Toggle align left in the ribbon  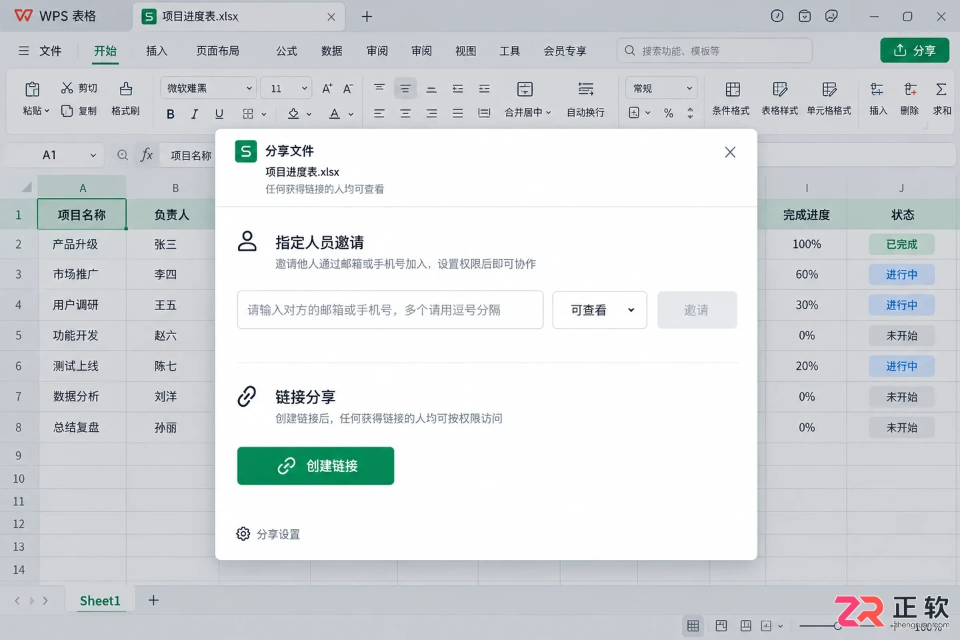[x=379, y=113]
